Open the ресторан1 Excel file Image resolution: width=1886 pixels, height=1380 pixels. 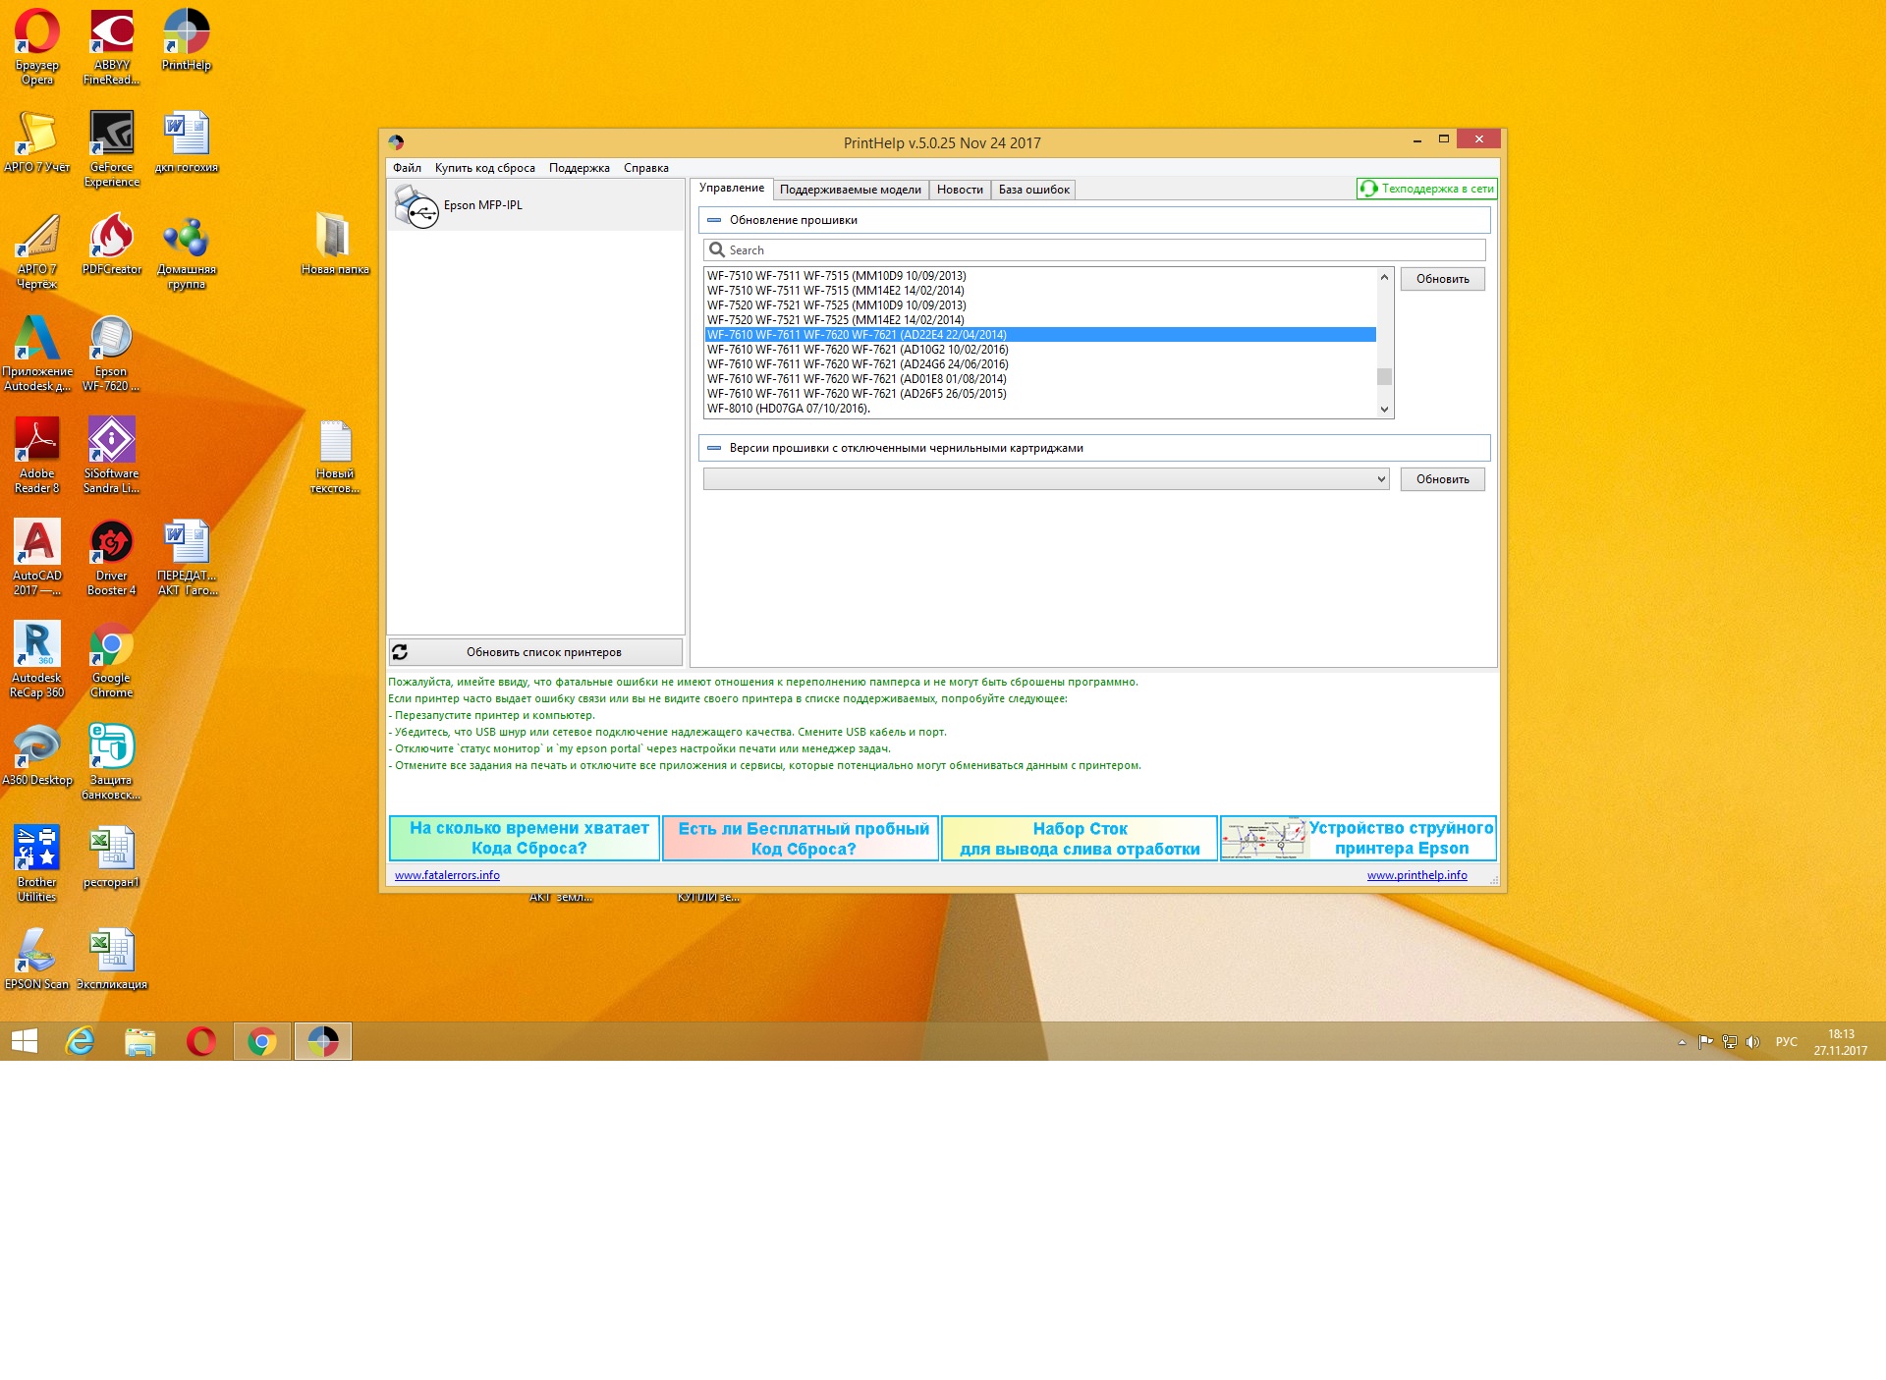click(x=112, y=857)
